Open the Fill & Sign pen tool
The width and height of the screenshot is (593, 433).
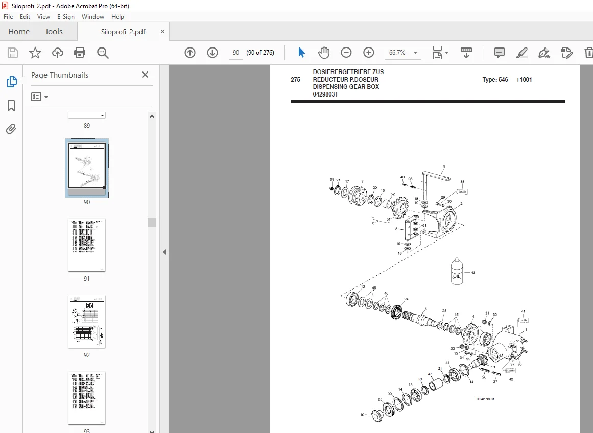[544, 53]
